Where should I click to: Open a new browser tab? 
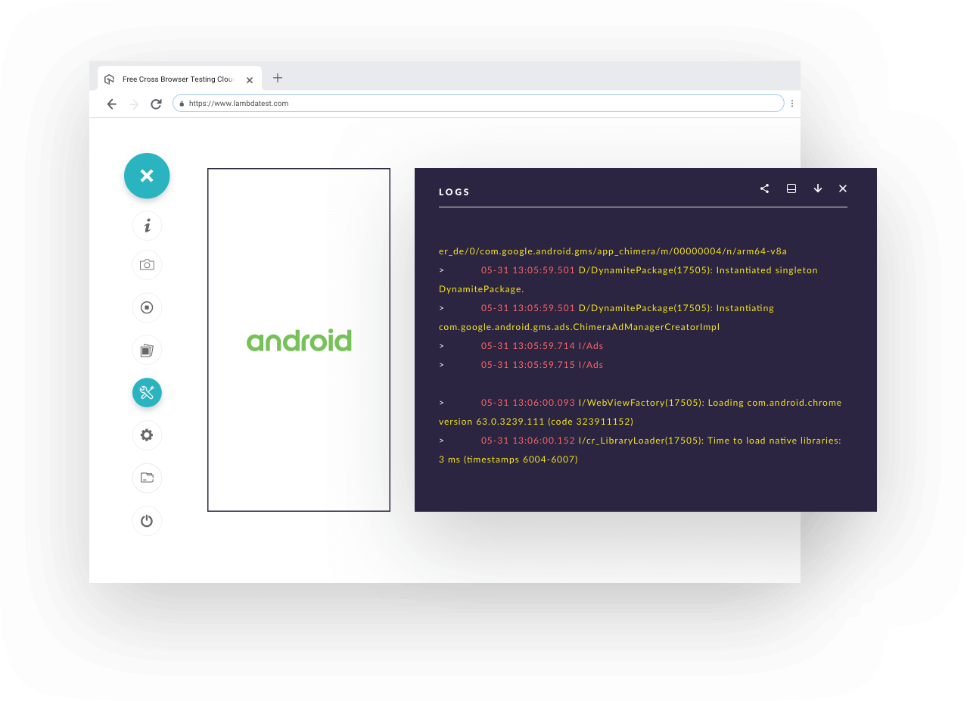coord(278,78)
